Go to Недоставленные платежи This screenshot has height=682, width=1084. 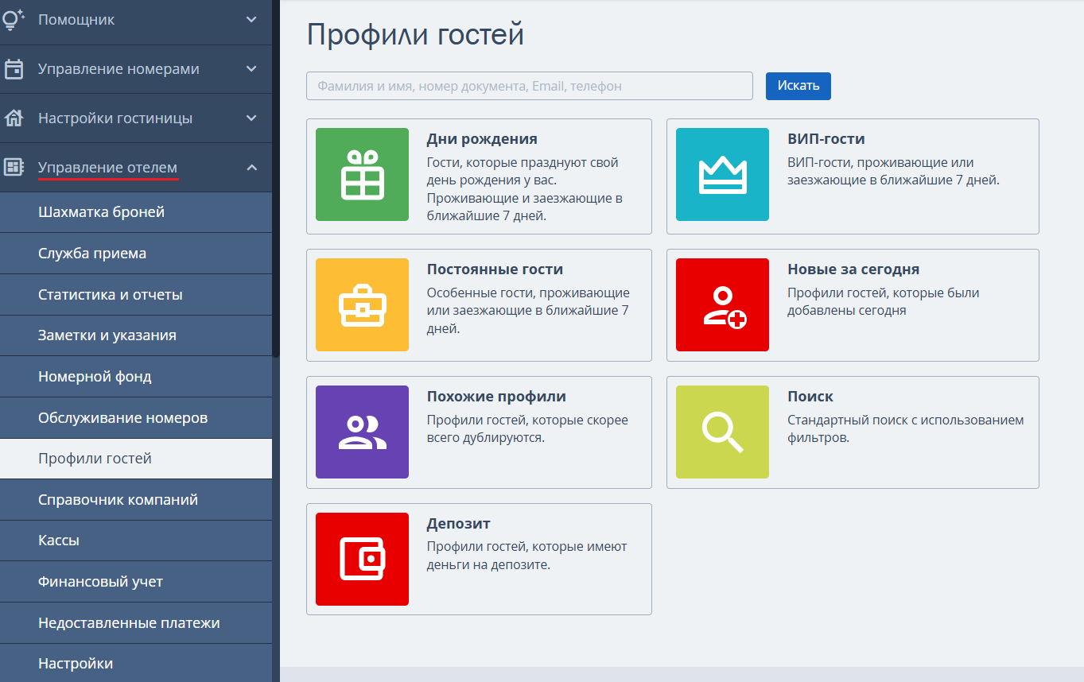click(x=136, y=623)
